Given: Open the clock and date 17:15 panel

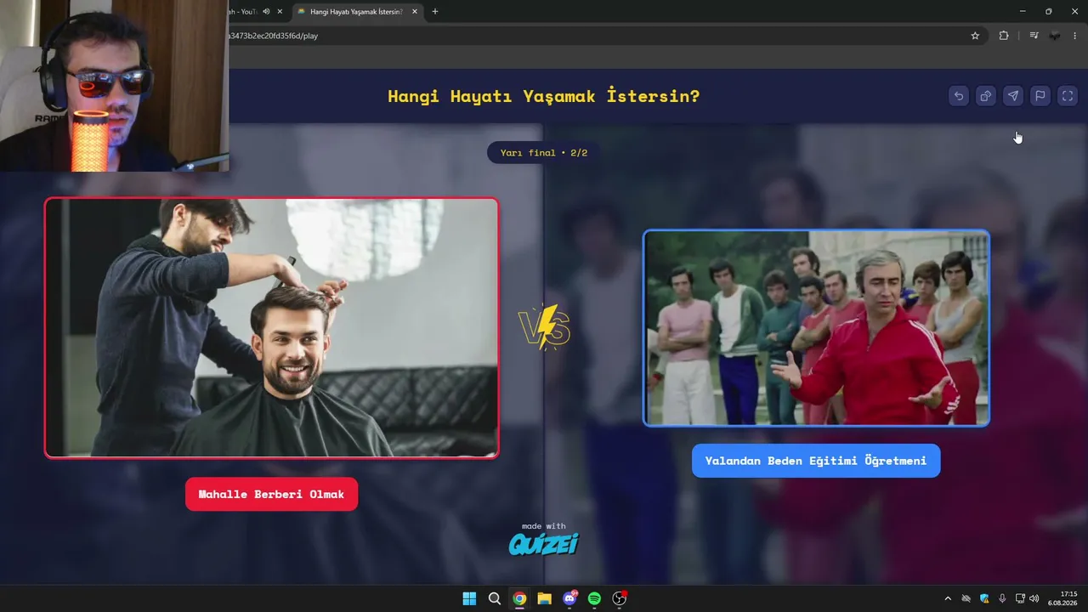Looking at the screenshot, I should [x=1063, y=598].
